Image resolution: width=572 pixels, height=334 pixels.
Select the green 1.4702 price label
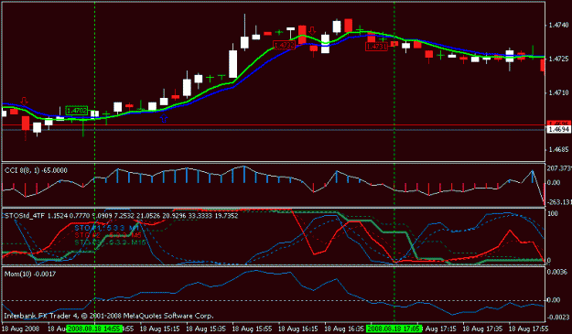[77, 110]
